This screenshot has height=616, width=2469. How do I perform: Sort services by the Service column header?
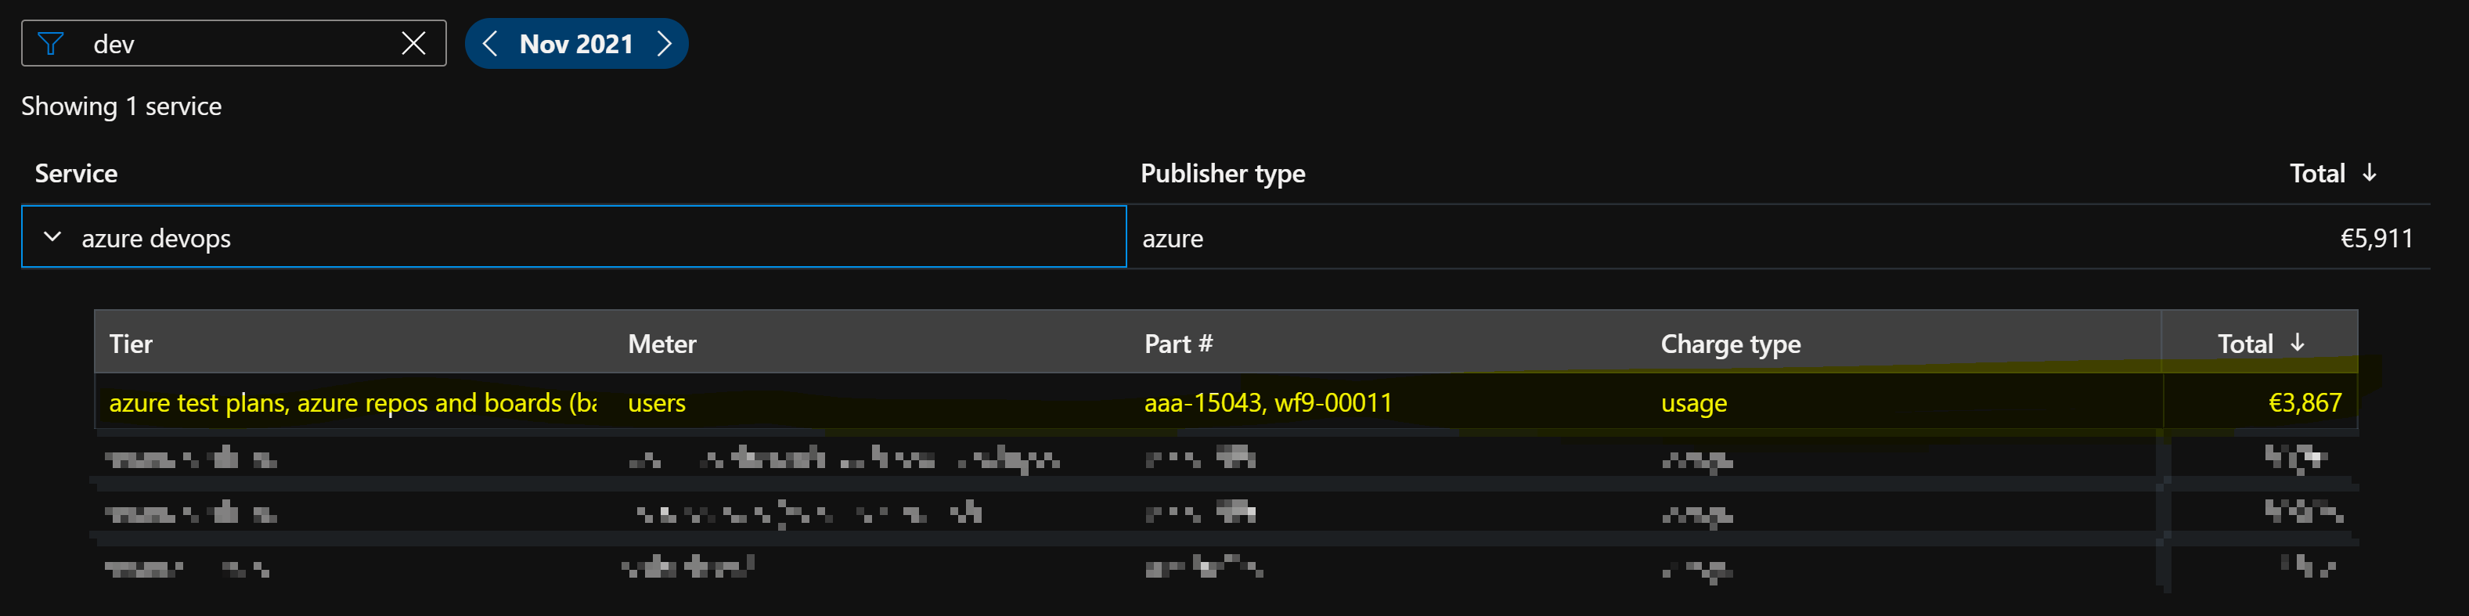pos(76,174)
